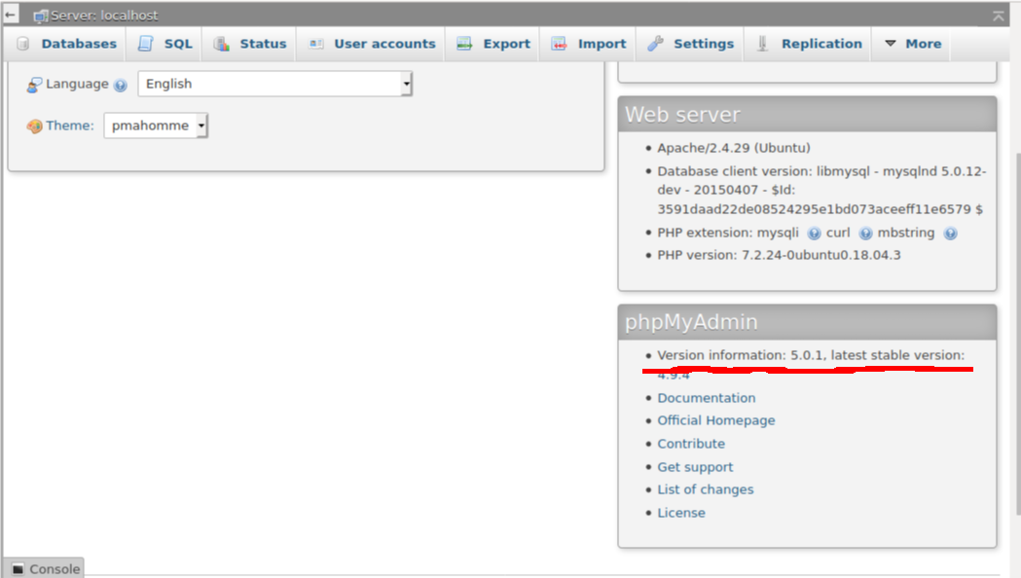
Task: Click the help icon next to Language
Action: (120, 86)
